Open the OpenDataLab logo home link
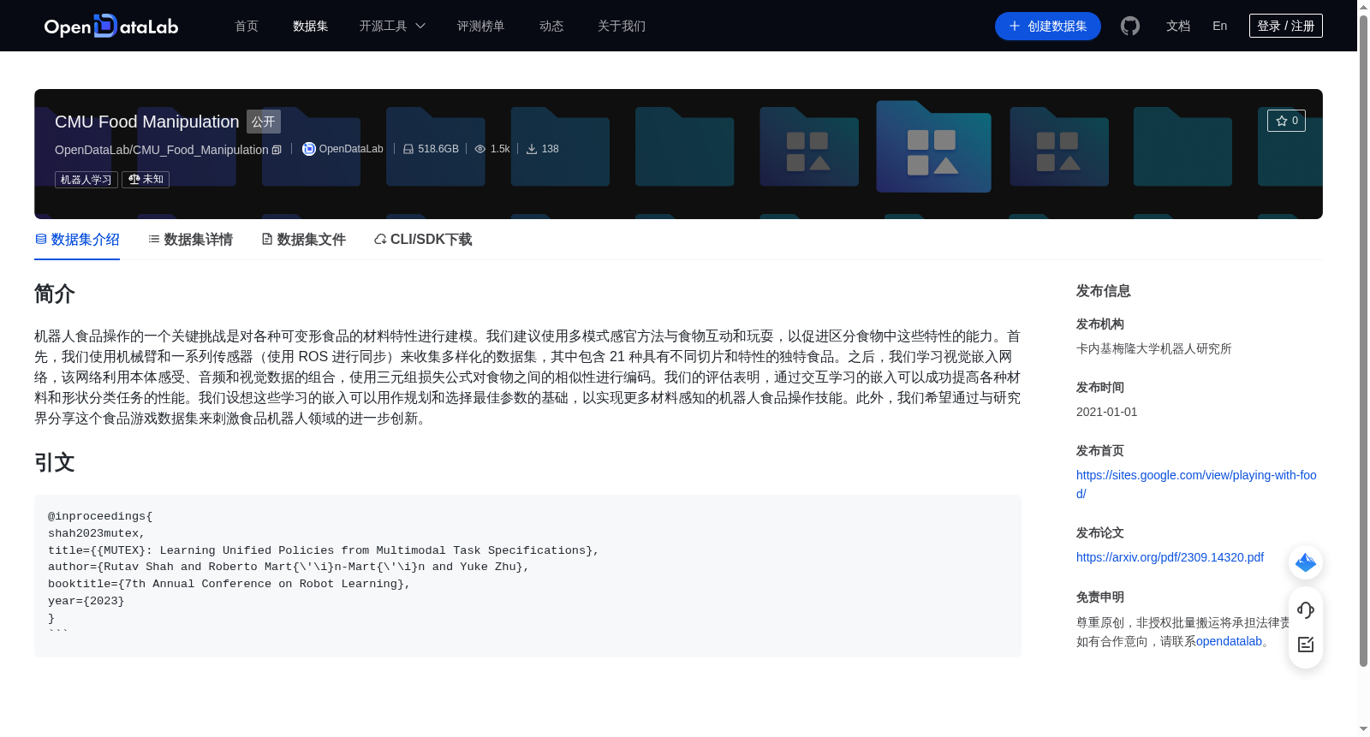This screenshot has width=1370, height=737. click(x=111, y=26)
